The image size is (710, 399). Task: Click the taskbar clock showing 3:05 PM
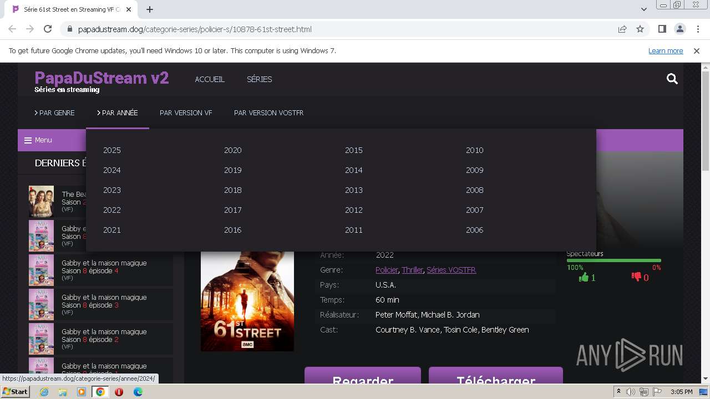coord(682,392)
